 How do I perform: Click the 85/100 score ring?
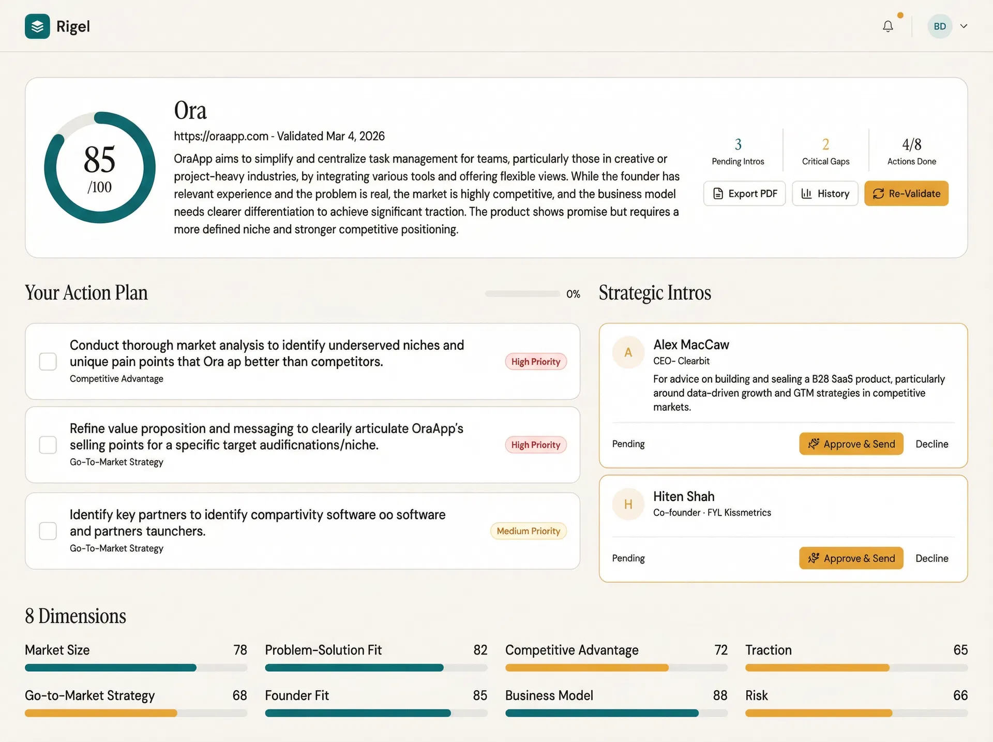pos(100,168)
